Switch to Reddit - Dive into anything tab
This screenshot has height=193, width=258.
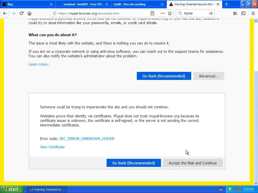coord(139,4)
